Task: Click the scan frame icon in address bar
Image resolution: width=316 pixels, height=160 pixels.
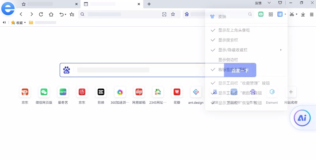Action: (x=164, y=14)
